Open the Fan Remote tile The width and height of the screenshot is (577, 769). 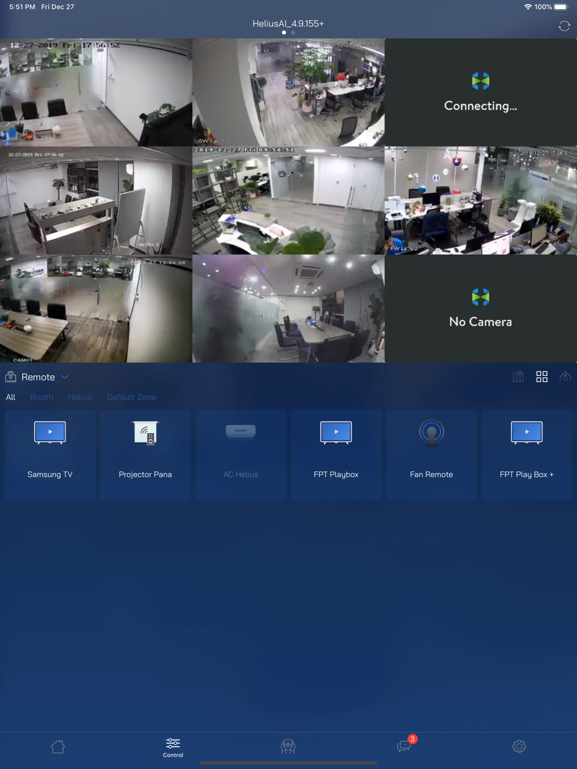point(432,455)
